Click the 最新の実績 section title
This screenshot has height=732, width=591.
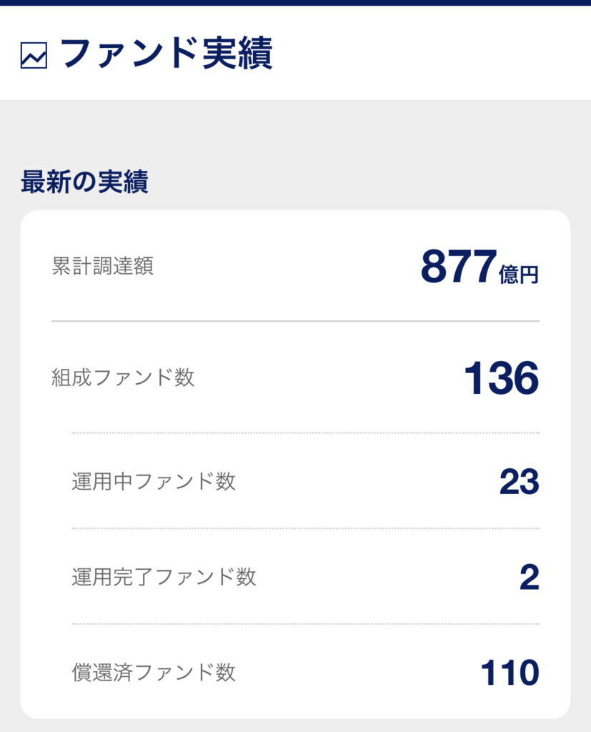[84, 182]
